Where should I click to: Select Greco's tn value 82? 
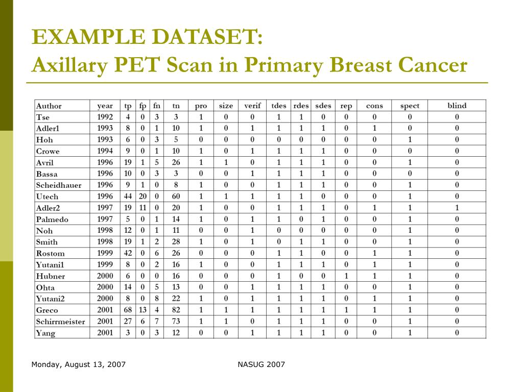(176, 310)
